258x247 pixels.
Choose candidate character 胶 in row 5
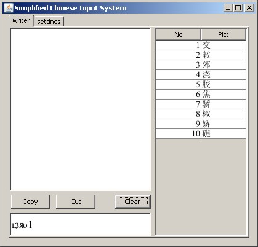(224, 85)
